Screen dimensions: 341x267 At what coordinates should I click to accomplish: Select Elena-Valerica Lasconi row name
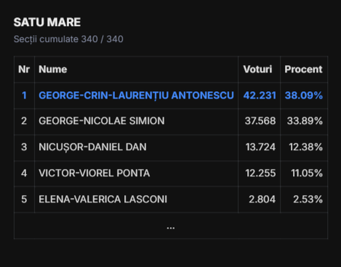coord(103,199)
